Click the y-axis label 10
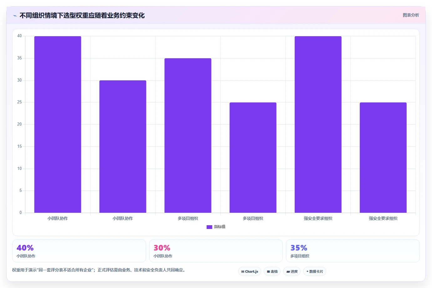This screenshot has width=432, height=288. click(x=19, y=169)
